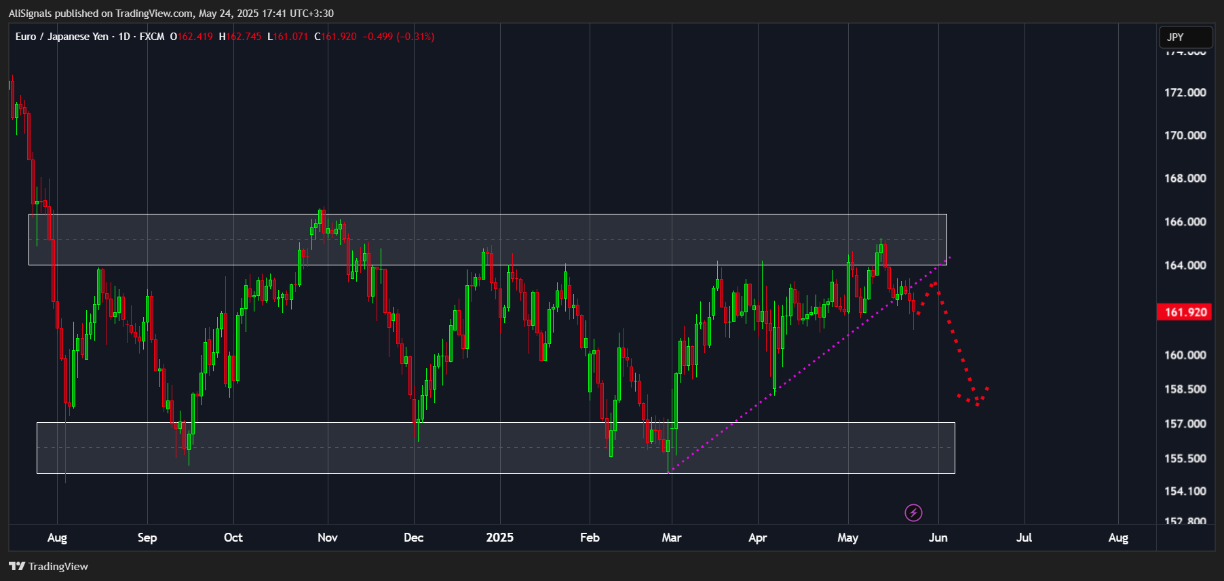1224x581 pixels.
Task: Click the 164.000 price axis label
Action: (1185, 265)
